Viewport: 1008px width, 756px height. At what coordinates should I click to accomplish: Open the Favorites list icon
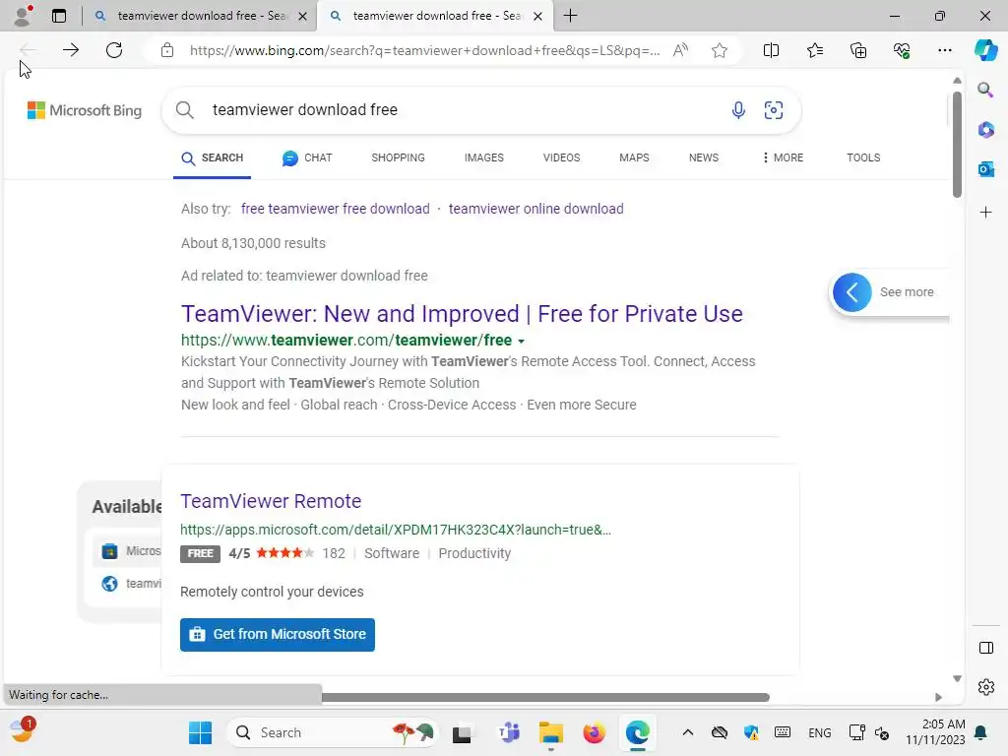click(814, 50)
